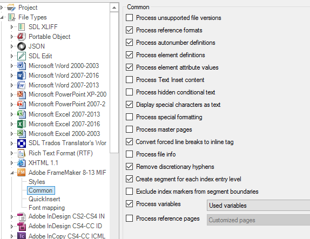Select the SDL Edit pencil icon
This screenshot has height=239, width=310.
pyautogui.click(x=22, y=56)
